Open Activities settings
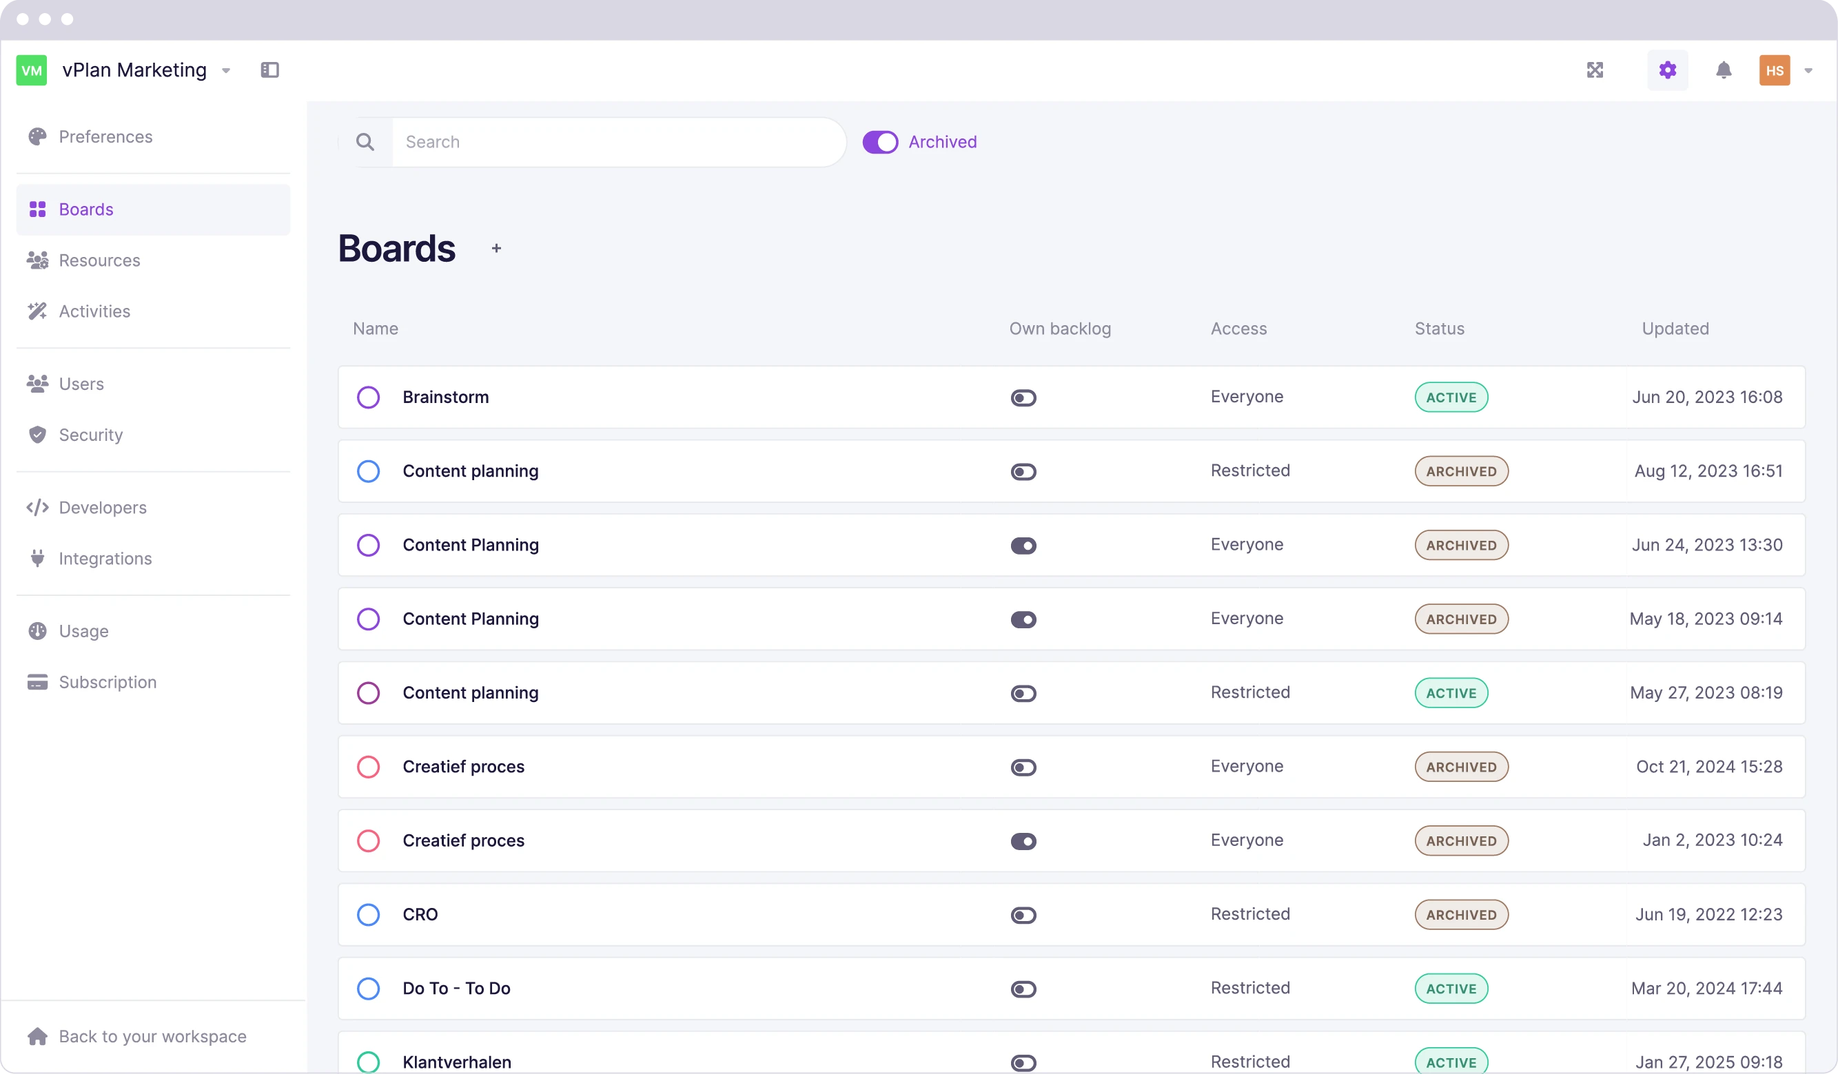The height and width of the screenshot is (1074, 1838). tap(38, 311)
